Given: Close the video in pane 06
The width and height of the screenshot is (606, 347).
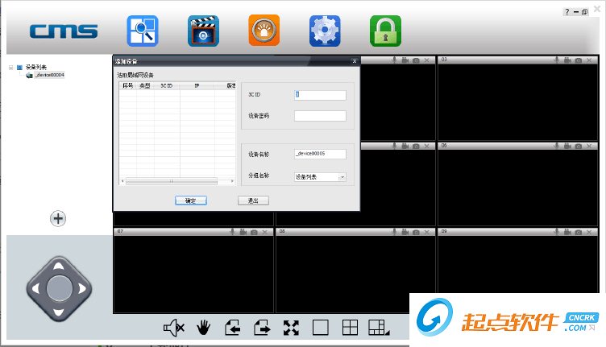Looking at the screenshot, I should tap(589, 146).
